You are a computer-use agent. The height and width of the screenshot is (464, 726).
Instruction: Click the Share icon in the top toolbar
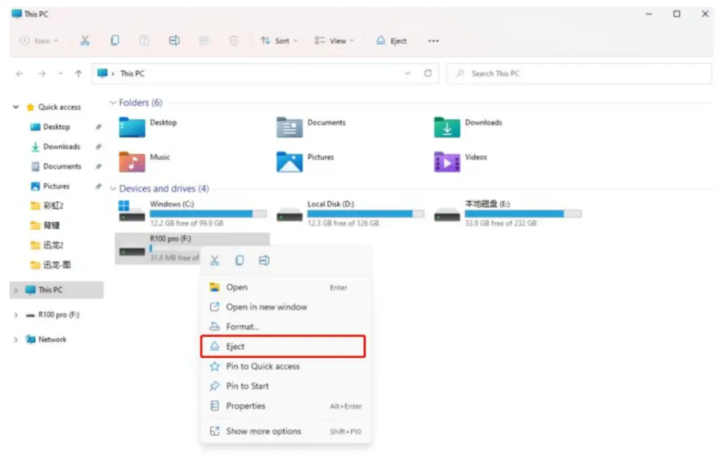coord(204,41)
